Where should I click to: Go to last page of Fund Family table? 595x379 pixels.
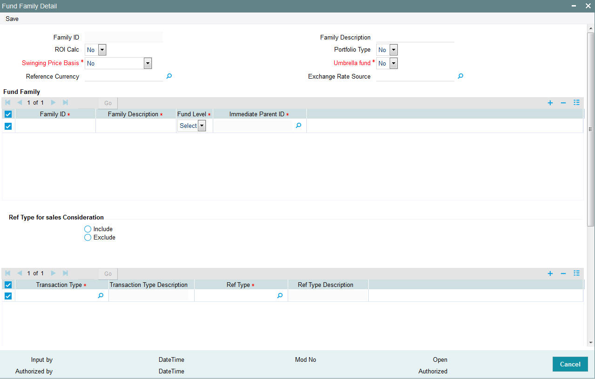65,102
